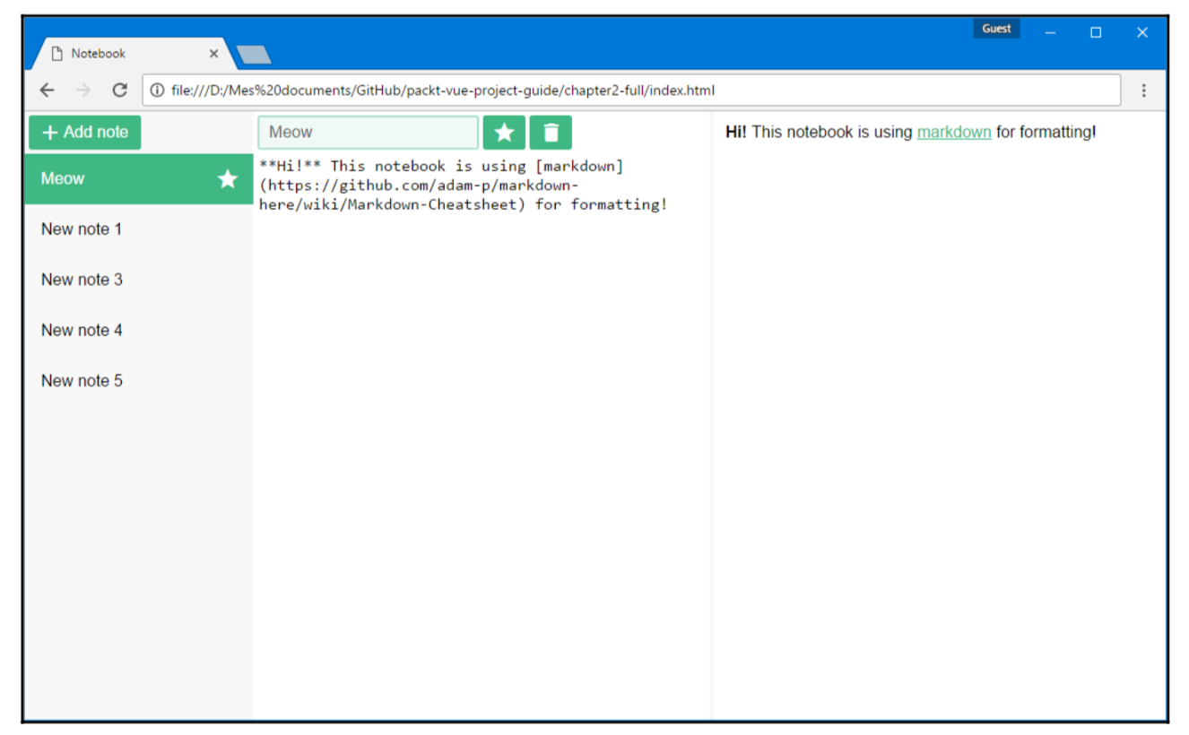Edit the note title field Meow

(369, 133)
